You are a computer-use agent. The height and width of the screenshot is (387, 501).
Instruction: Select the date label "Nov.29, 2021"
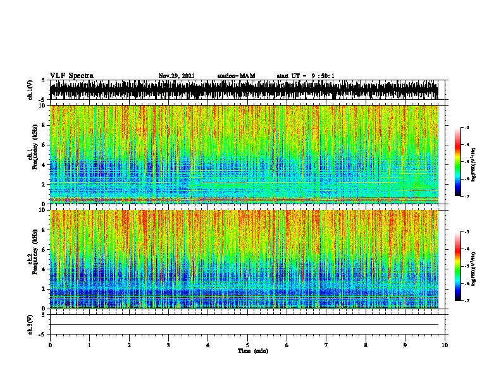[x=176, y=76]
